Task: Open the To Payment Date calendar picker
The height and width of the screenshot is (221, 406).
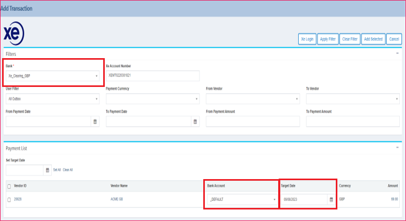Action: click(195, 121)
